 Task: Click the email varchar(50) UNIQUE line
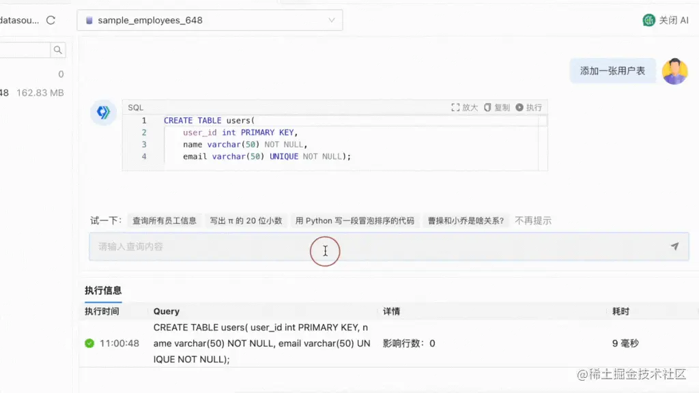[267, 156]
